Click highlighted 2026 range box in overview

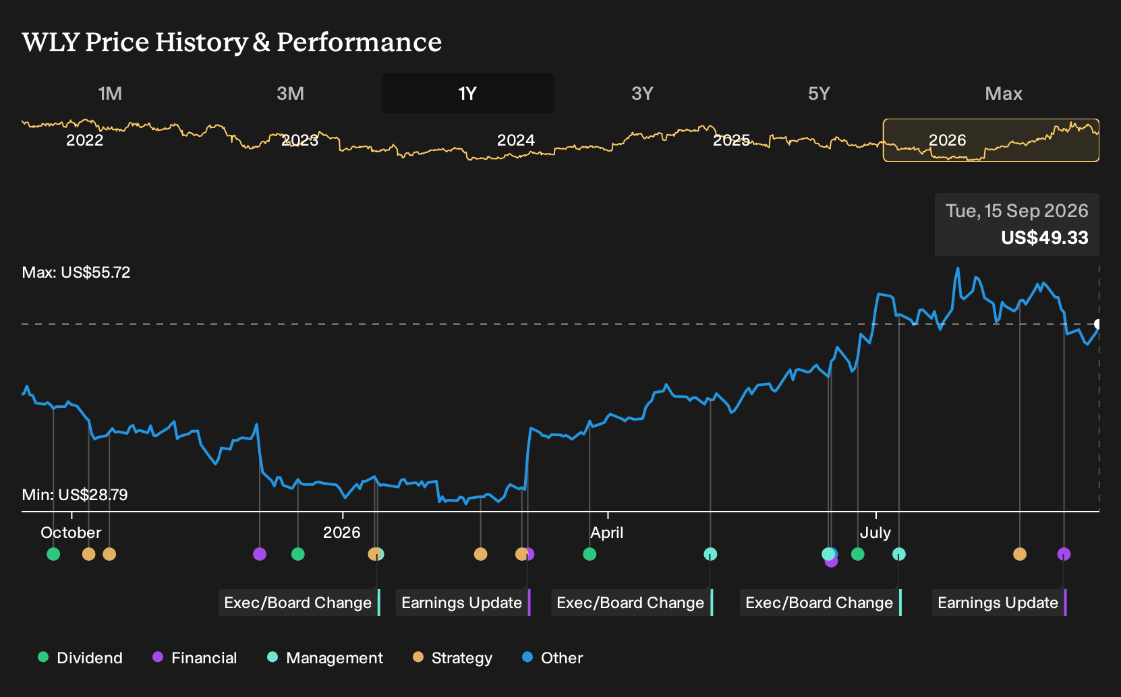[991, 140]
